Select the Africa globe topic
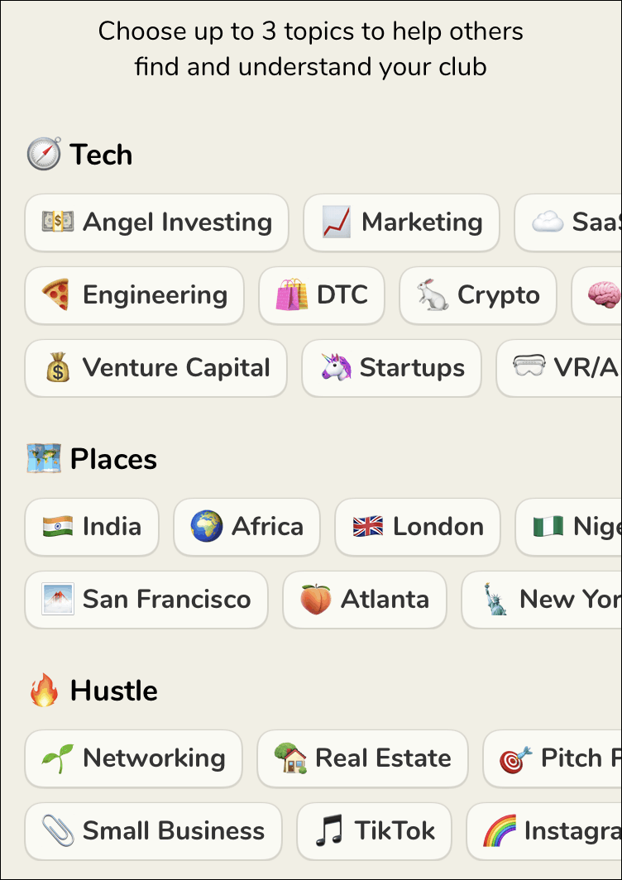The width and height of the screenshot is (622, 880). point(246,527)
